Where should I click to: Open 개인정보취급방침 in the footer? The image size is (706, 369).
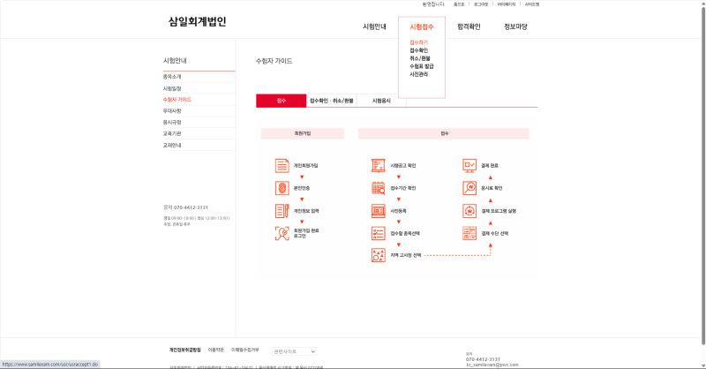click(185, 350)
